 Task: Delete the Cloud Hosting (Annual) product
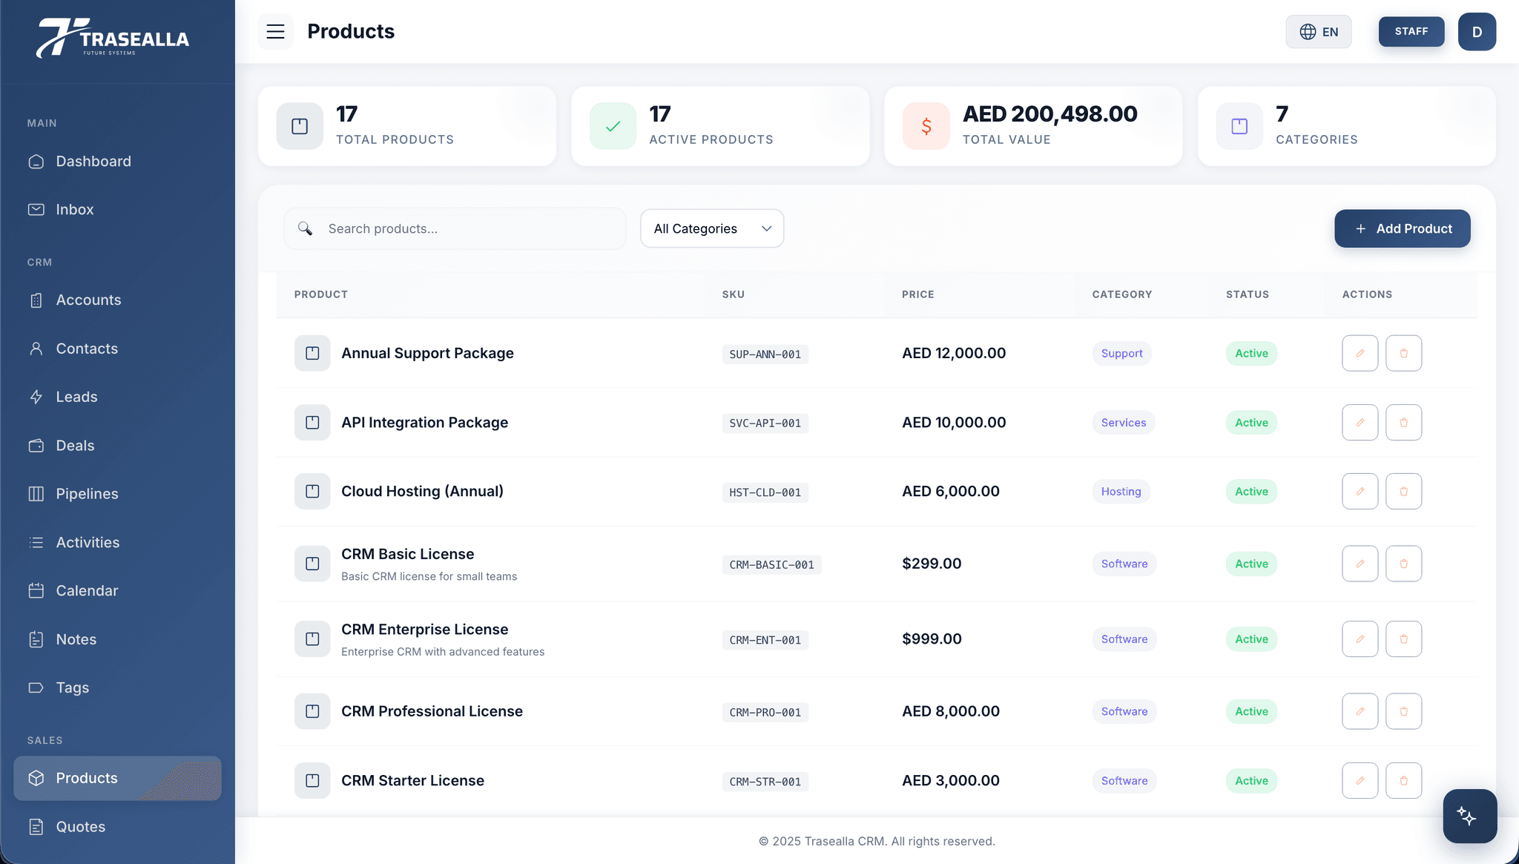(x=1403, y=491)
